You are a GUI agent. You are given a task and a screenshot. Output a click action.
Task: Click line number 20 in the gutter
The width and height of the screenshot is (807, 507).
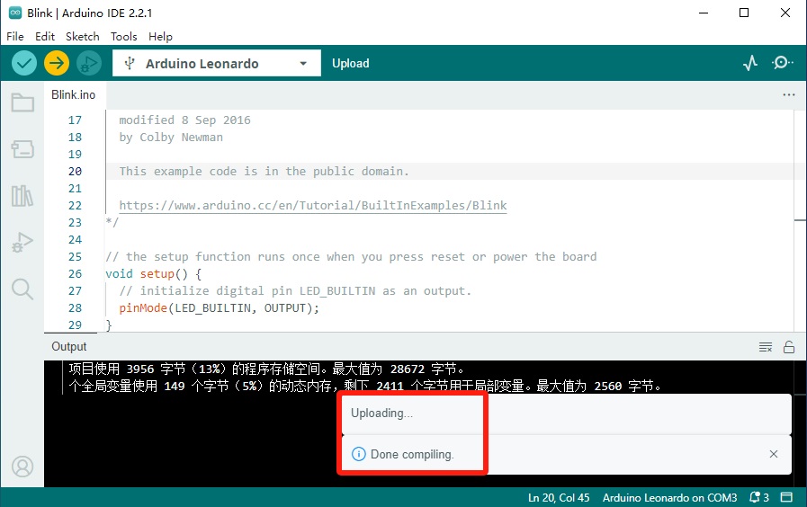click(x=75, y=171)
